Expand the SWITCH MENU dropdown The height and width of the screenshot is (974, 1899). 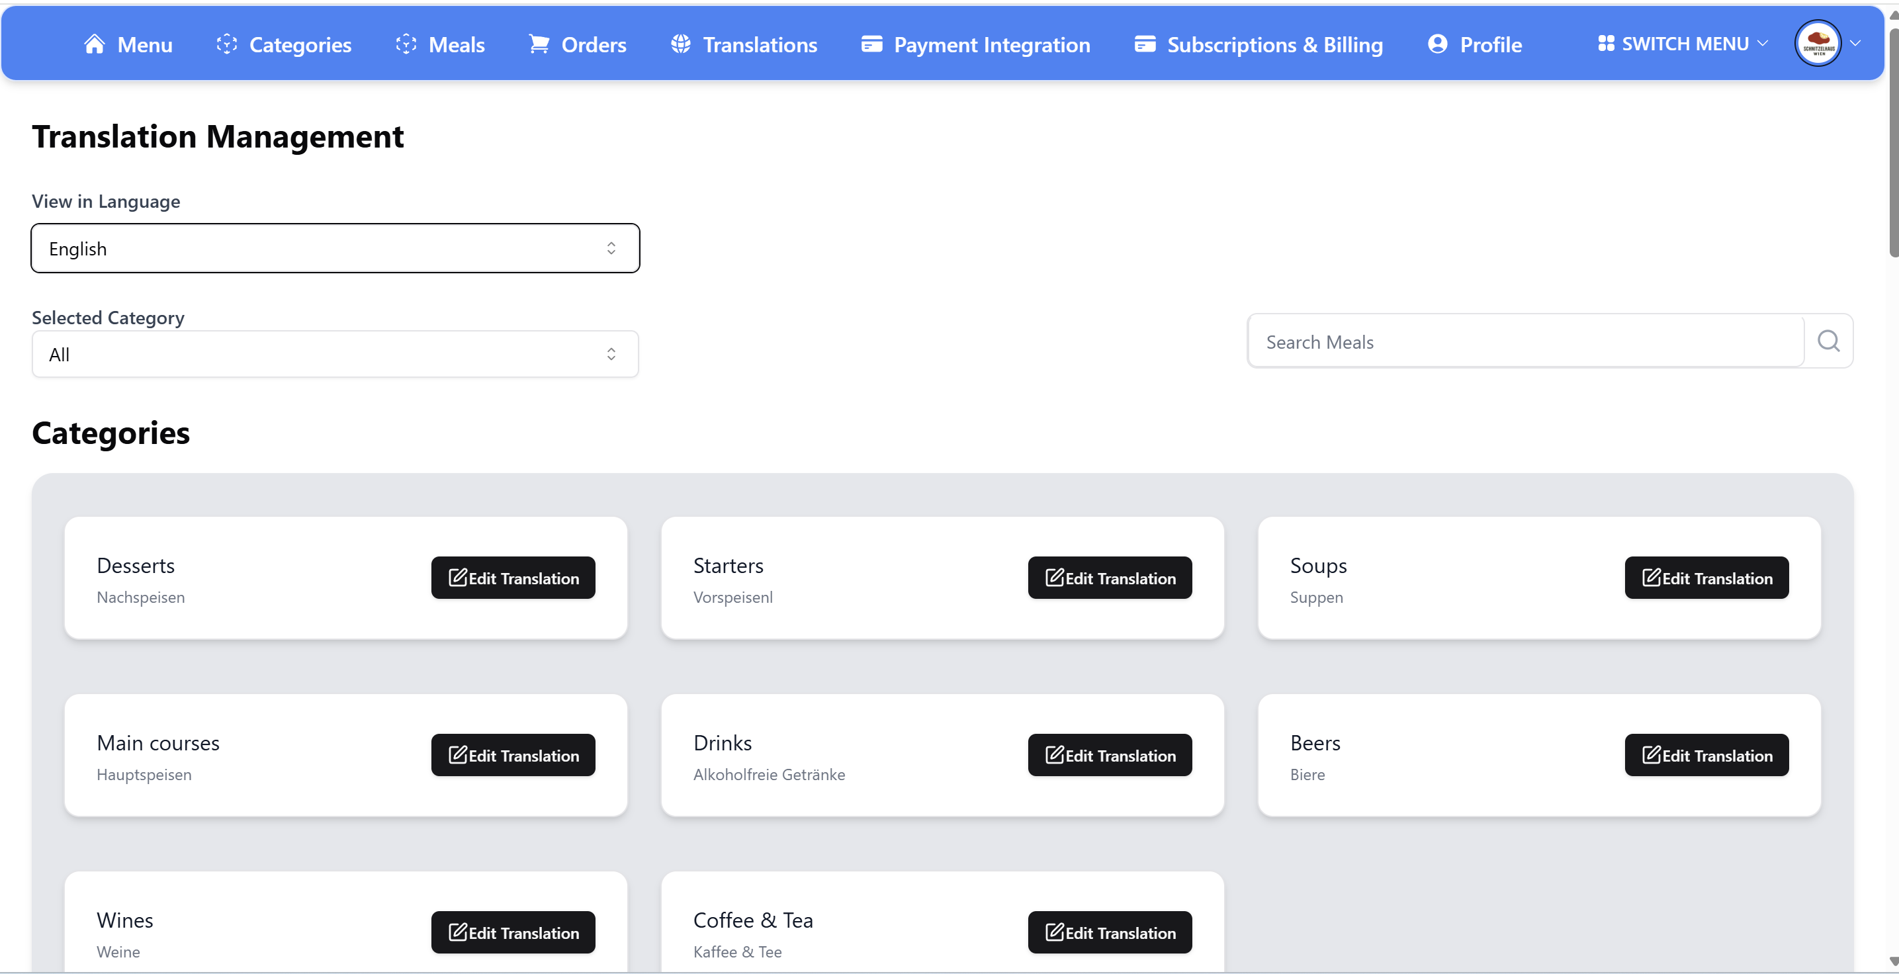point(1763,44)
